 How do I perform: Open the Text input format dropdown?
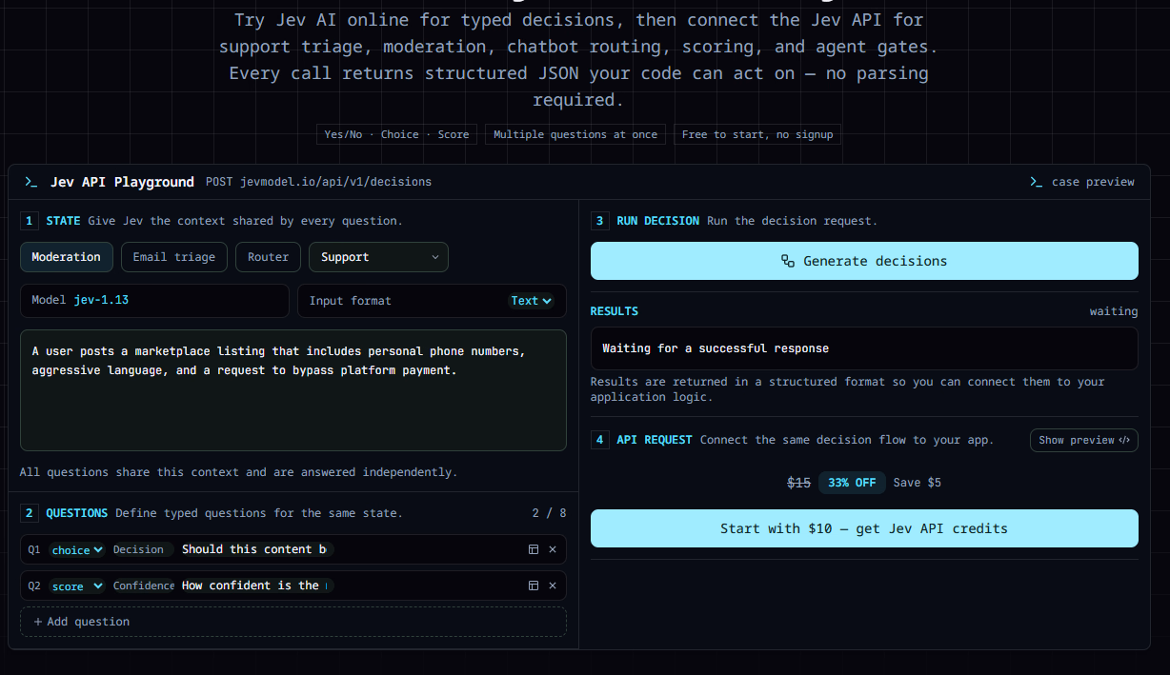[531, 301]
